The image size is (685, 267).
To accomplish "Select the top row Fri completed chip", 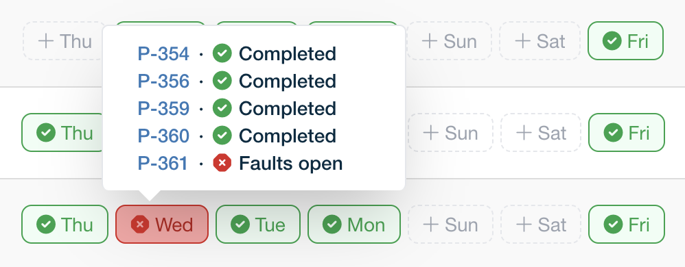I will click(625, 41).
